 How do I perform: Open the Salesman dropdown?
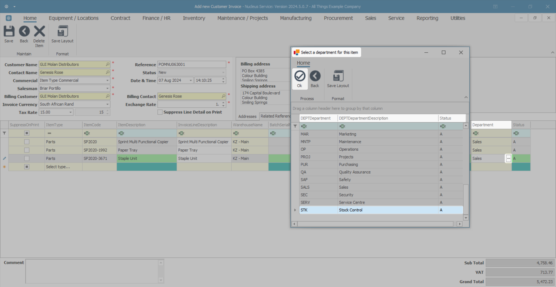pyautogui.click(x=107, y=88)
